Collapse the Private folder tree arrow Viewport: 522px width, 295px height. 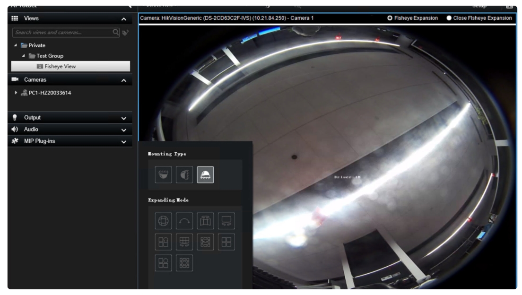coord(15,45)
